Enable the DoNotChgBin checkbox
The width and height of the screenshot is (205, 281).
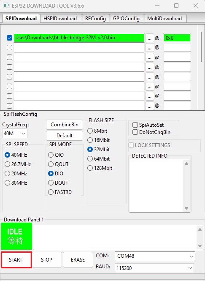151,132
